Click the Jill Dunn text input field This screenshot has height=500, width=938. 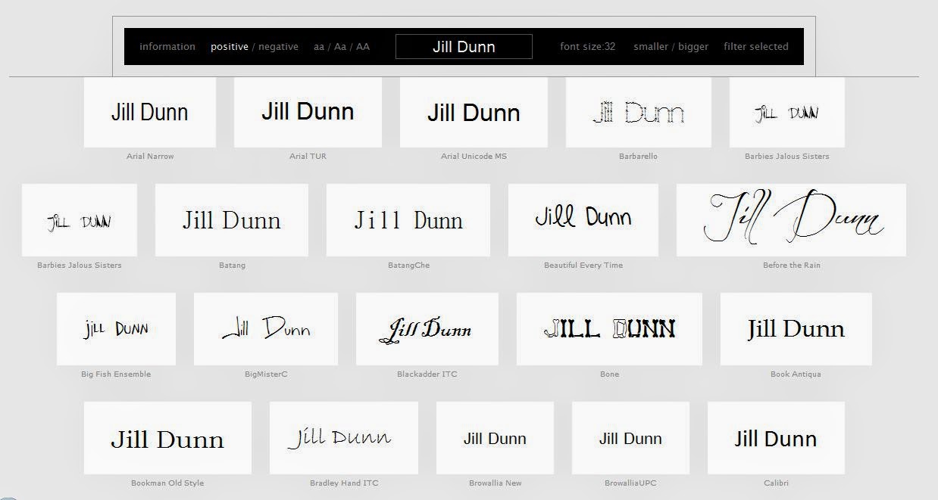point(464,47)
